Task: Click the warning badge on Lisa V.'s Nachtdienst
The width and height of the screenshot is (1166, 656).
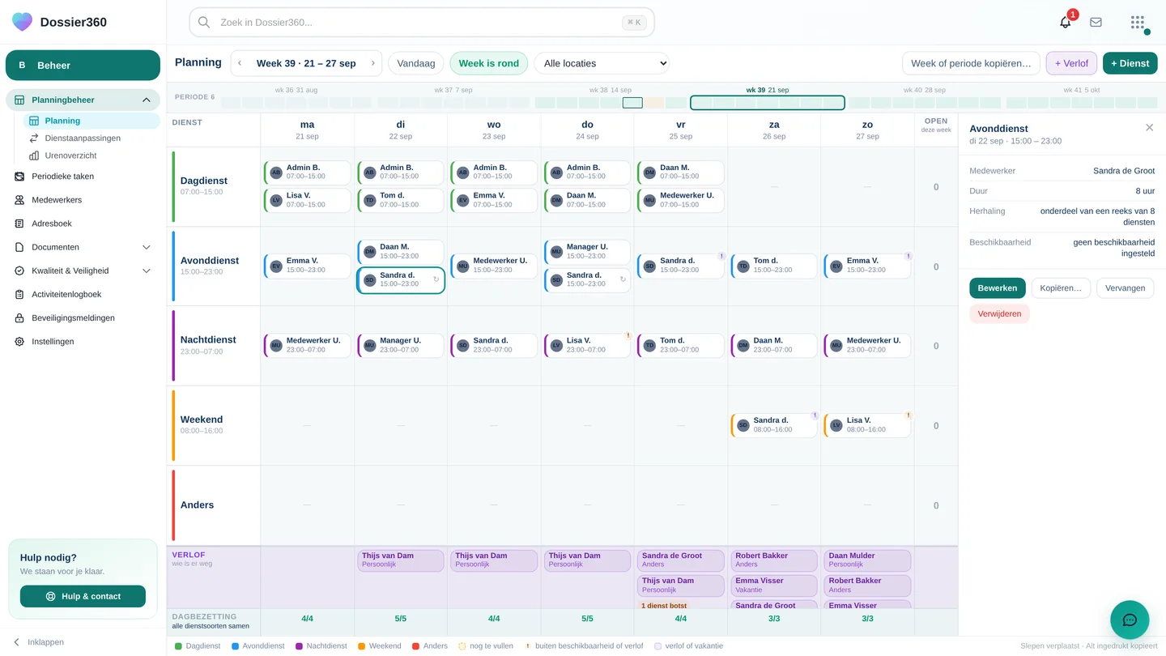Action: pos(628,335)
